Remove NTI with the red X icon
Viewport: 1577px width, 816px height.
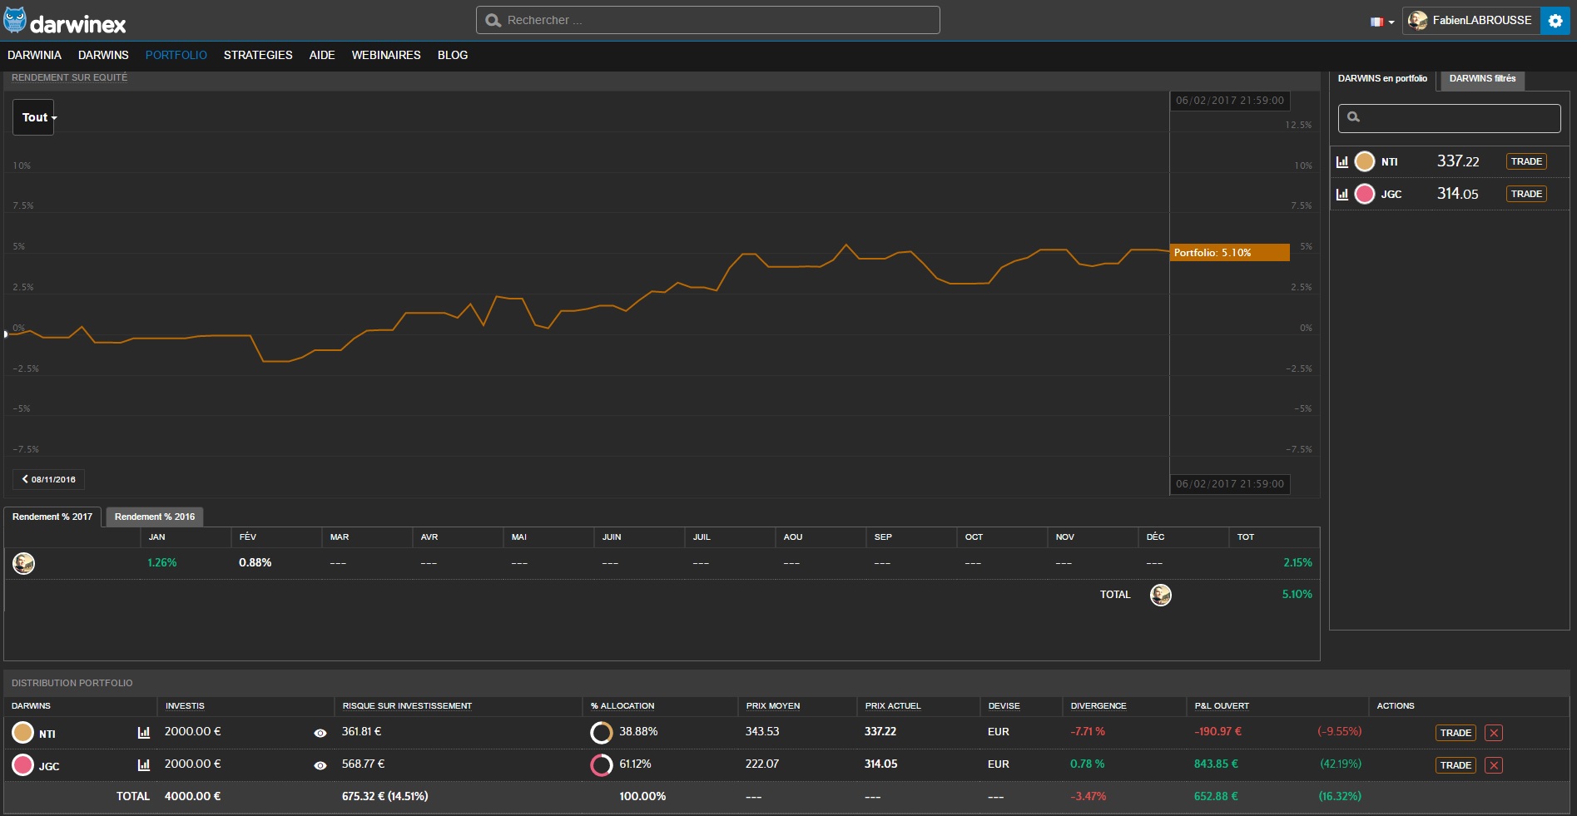coord(1494,733)
